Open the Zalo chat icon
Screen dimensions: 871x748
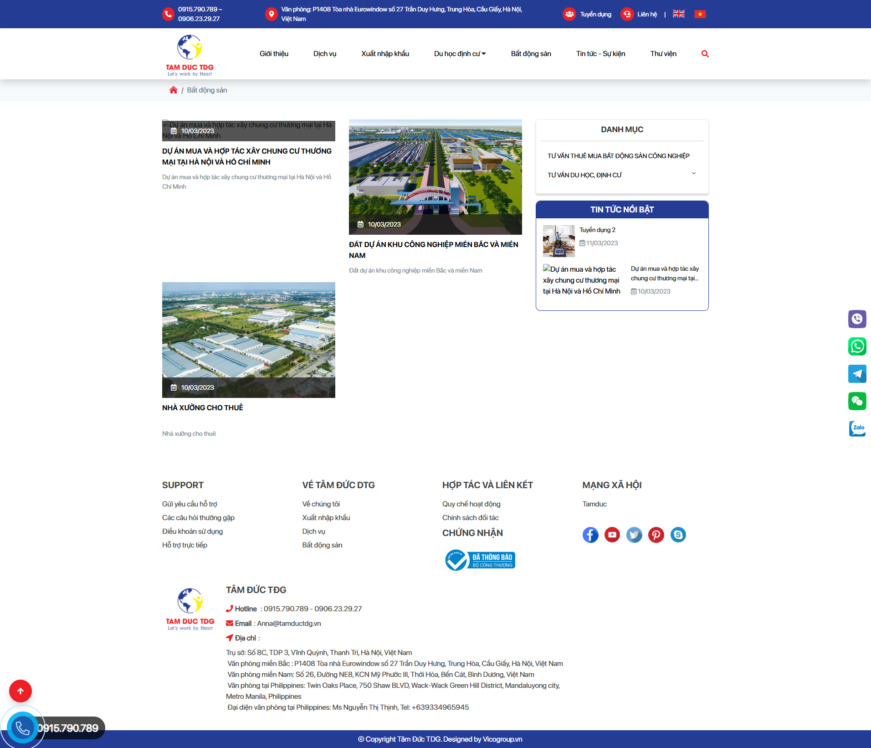[x=856, y=428]
